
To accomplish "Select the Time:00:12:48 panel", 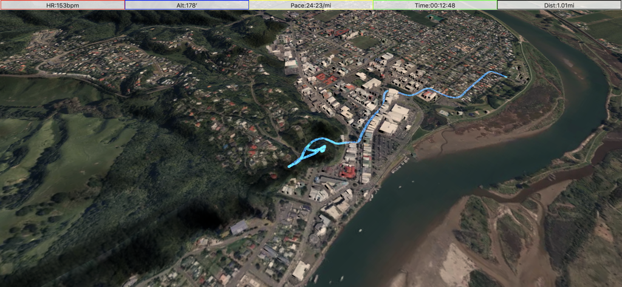I will pos(435,5).
